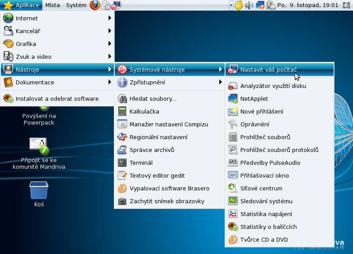The image size is (353, 254).
Task: Click the Regionální nastavení icon
Action: [122, 137]
